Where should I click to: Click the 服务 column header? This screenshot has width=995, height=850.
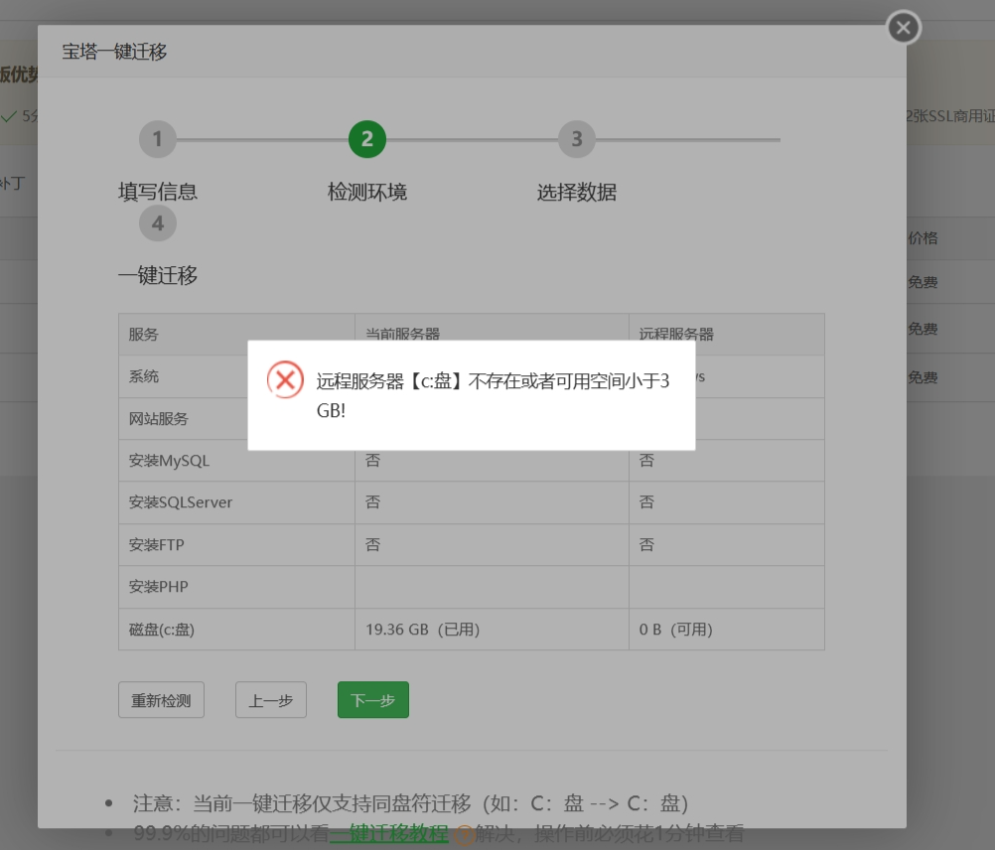pyautogui.click(x=143, y=335)
